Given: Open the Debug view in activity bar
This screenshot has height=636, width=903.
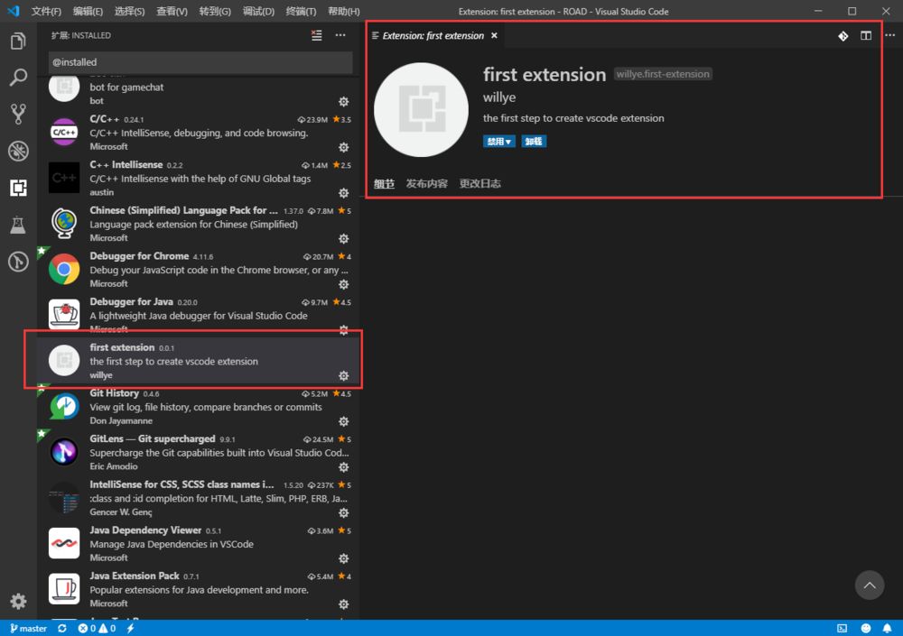Looking at the screenshot, I should [x=18, y=151].
